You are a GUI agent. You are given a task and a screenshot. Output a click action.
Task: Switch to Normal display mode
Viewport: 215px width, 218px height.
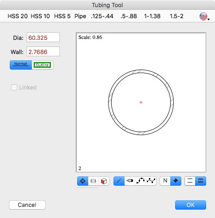pyautogui.click(x=21, y=65)
